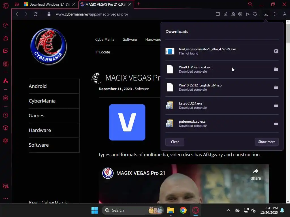Open the Opera main menu logo

[6, 6]
